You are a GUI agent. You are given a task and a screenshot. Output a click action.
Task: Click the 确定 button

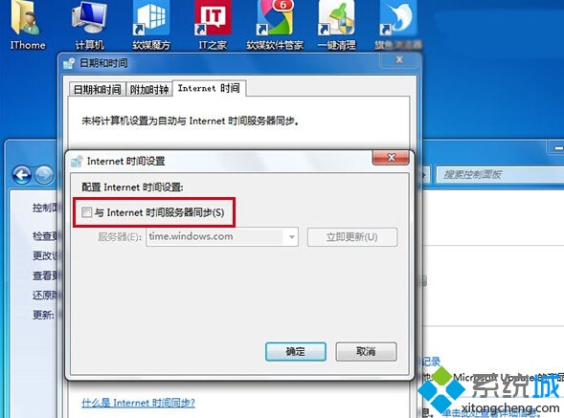[x=296, y=351]
